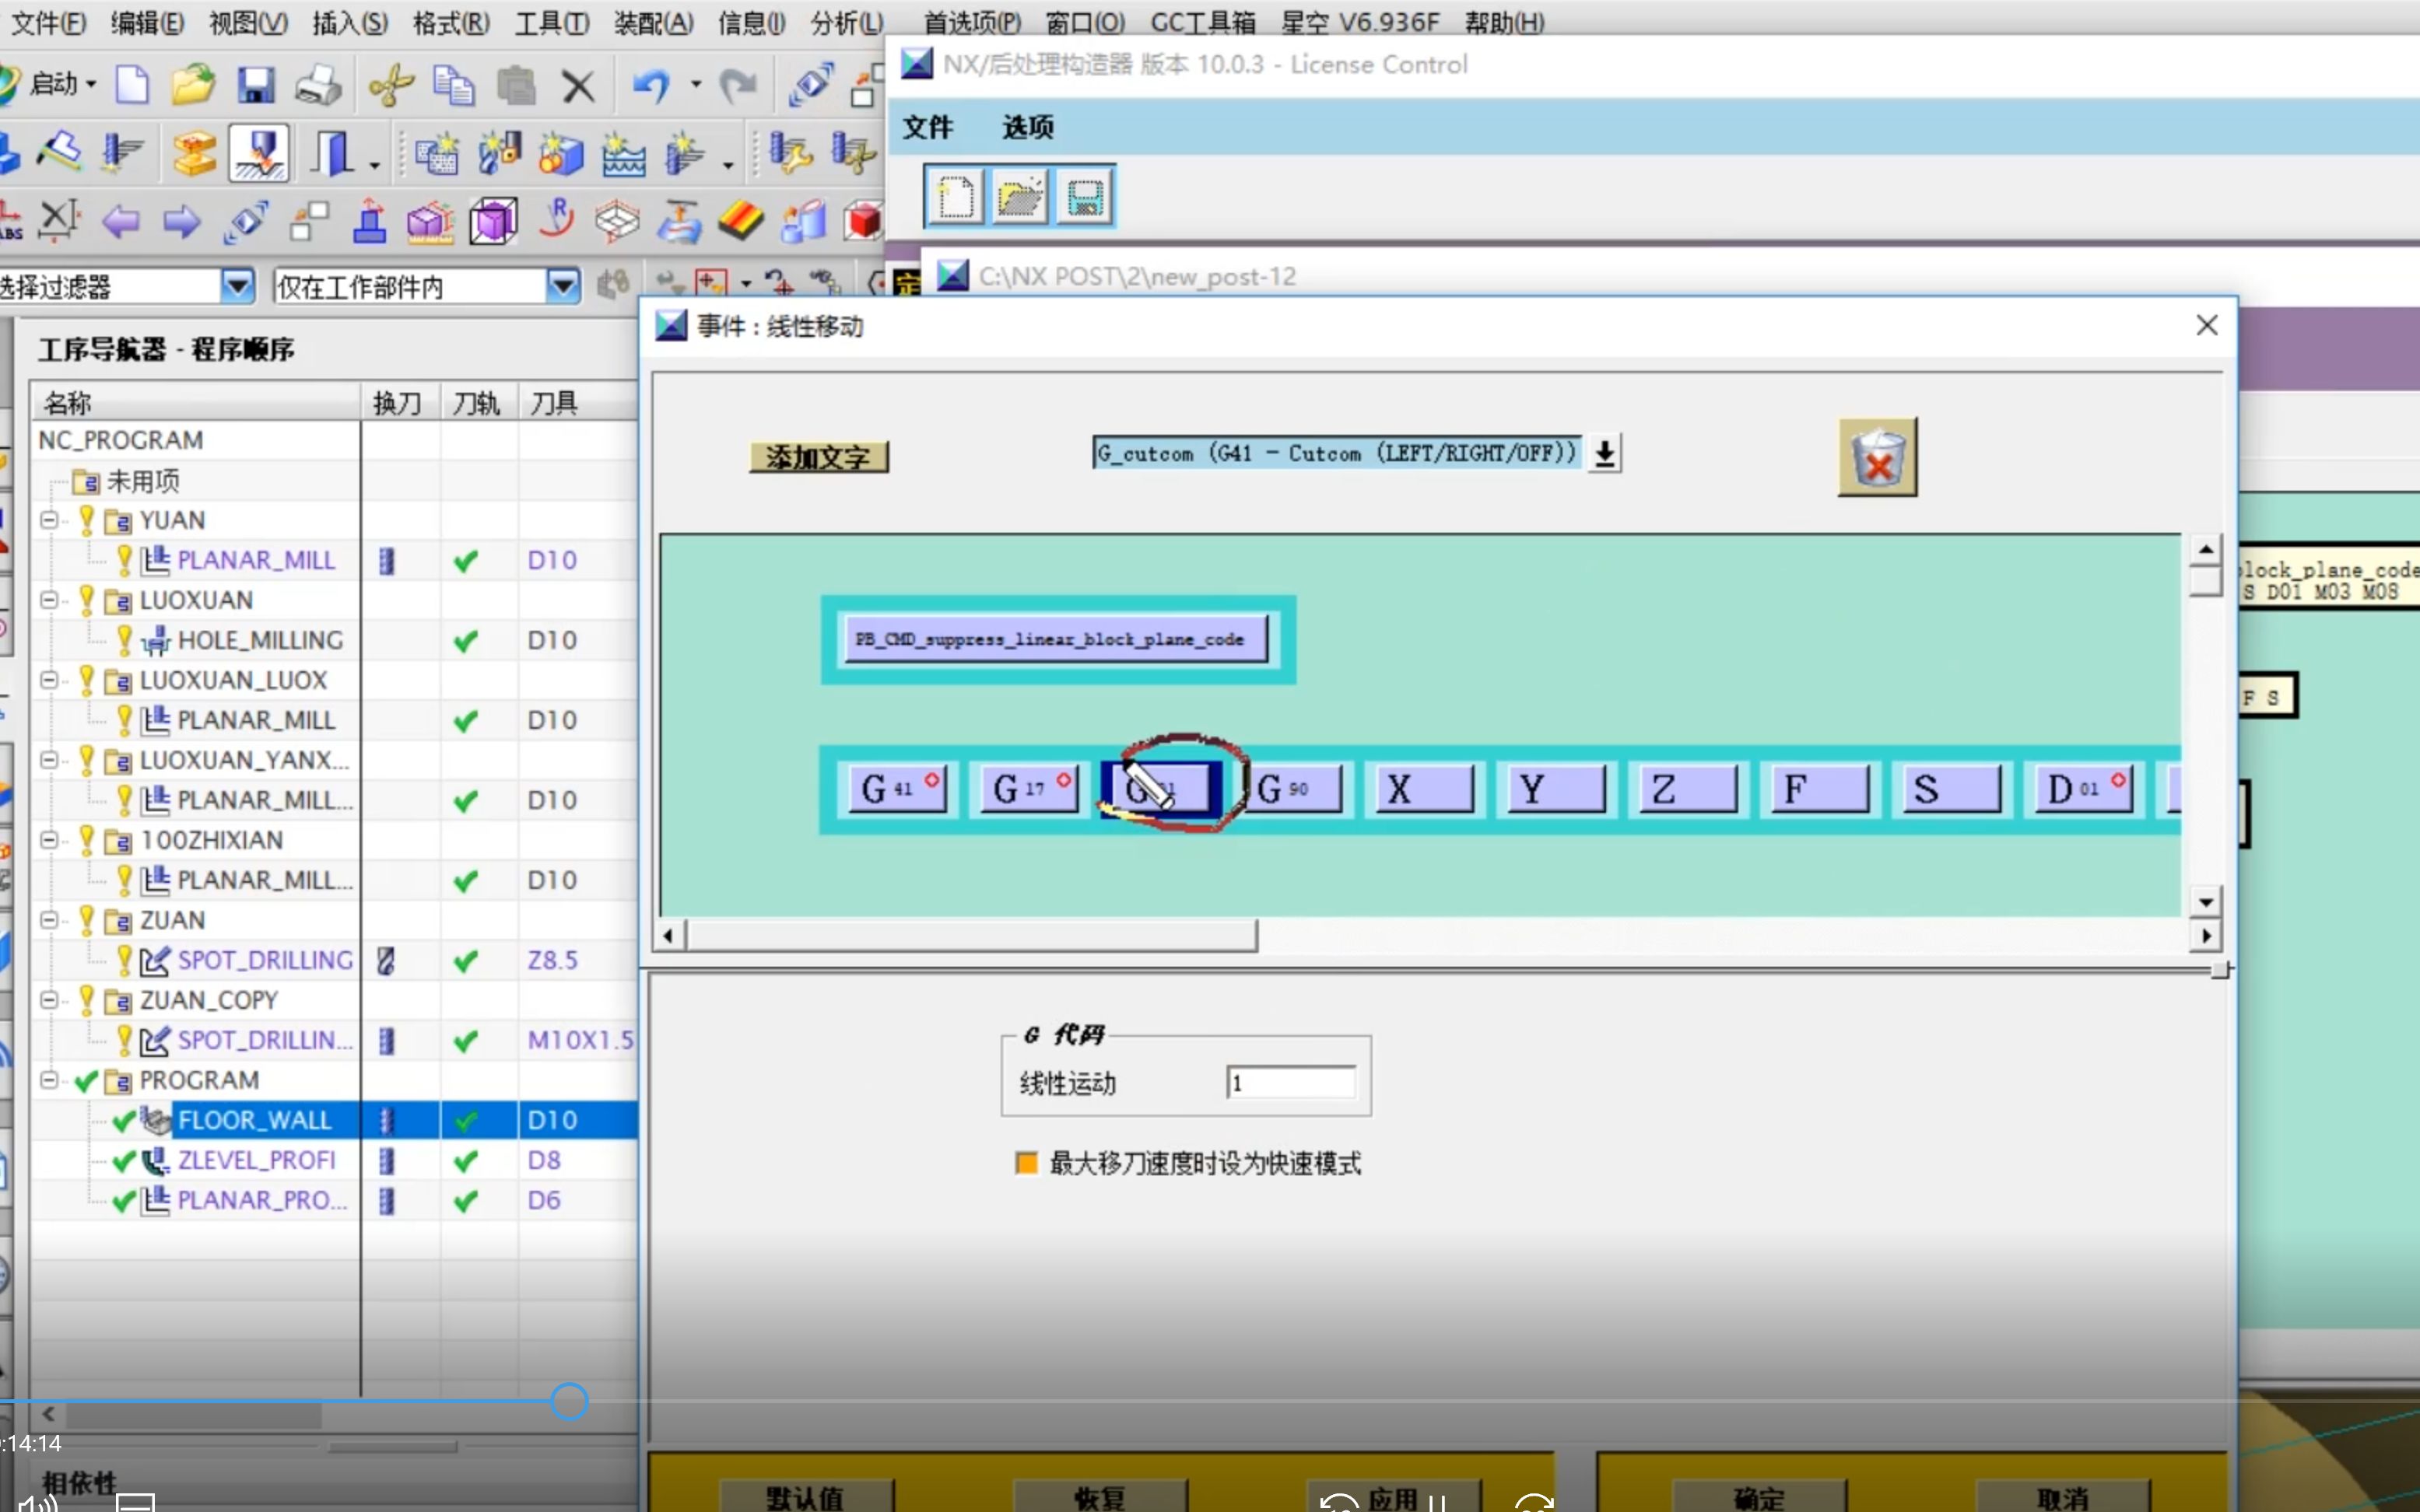Click the save icon in main toolbar
2420x1512 pixels.
[255, 85]
